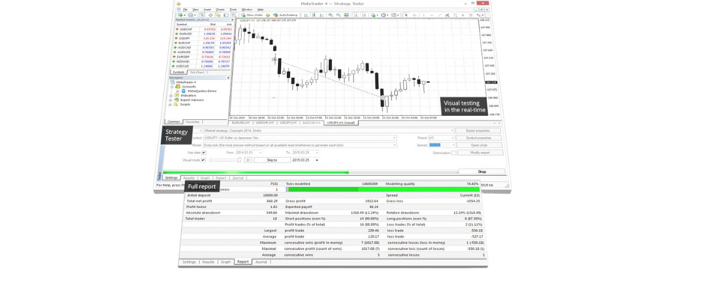Open the new chart toolbar icon
The image size is (709, 283).
[x=180, y=15]
